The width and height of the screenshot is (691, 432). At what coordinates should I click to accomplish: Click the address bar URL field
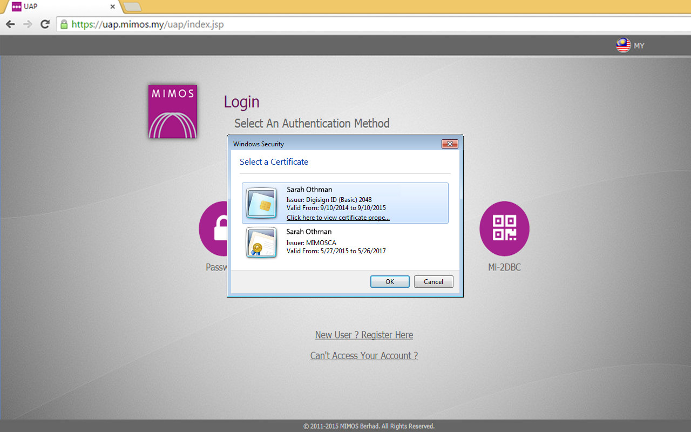[372, 24]
